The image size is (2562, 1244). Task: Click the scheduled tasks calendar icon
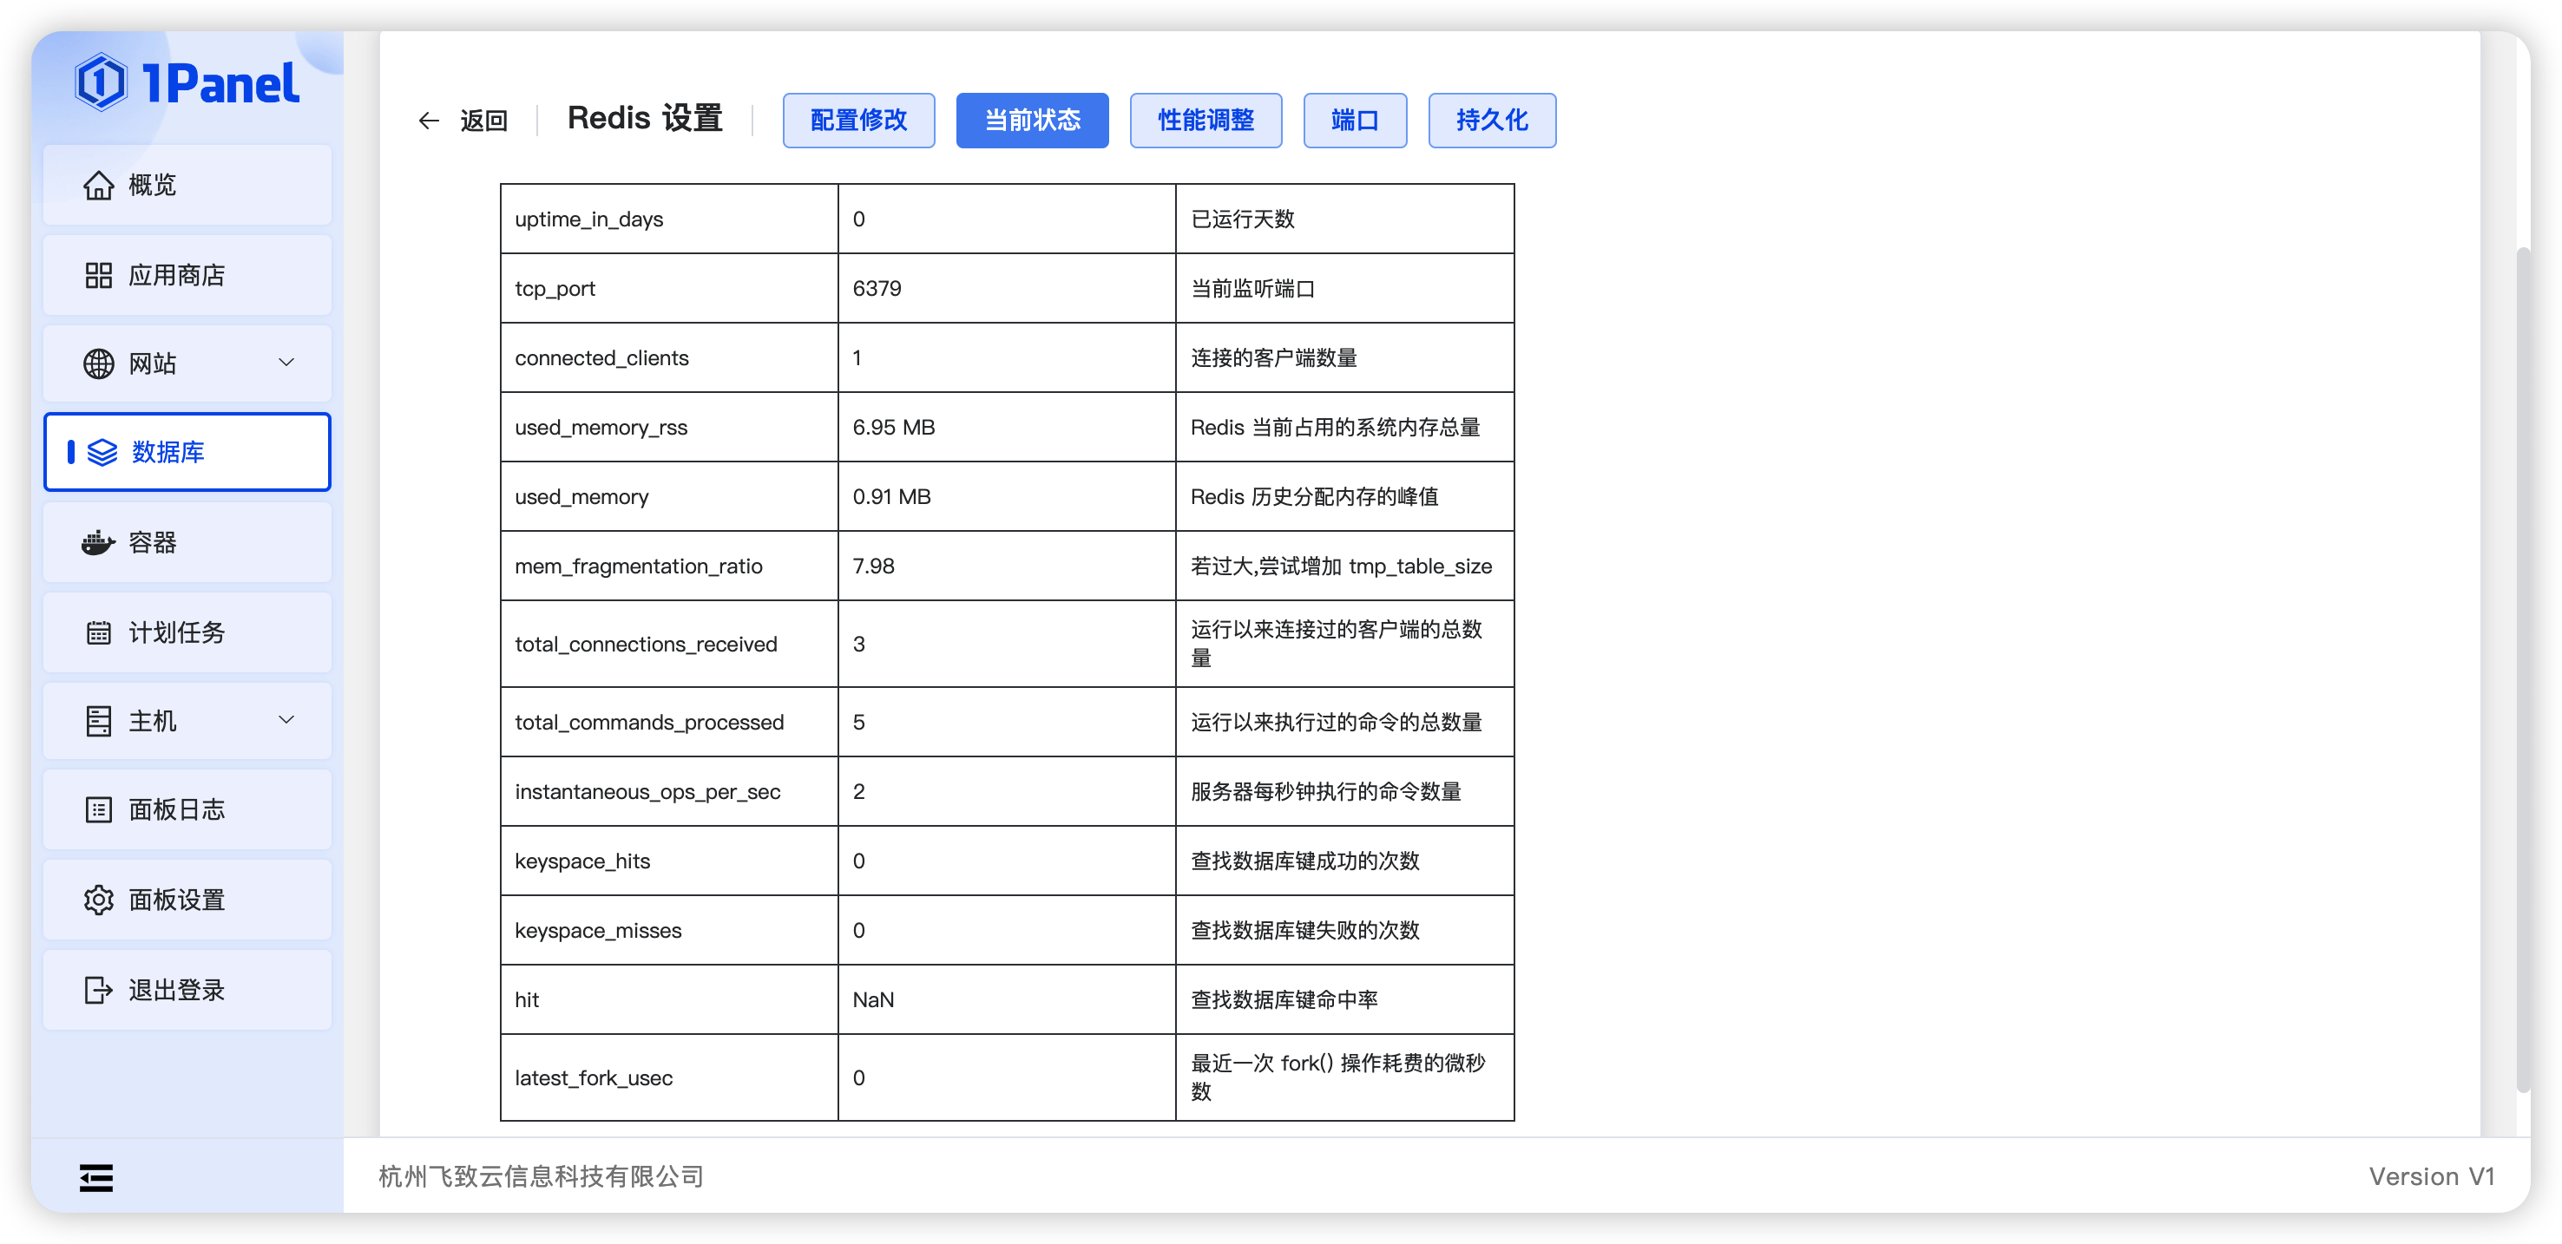pyautogui.click(x=98, y=632)
